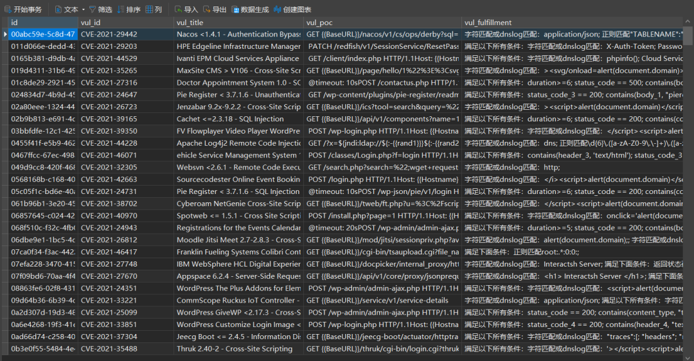694x361 pixels.
Task: Open the 文本 text view button
Action: click(66, 9)
